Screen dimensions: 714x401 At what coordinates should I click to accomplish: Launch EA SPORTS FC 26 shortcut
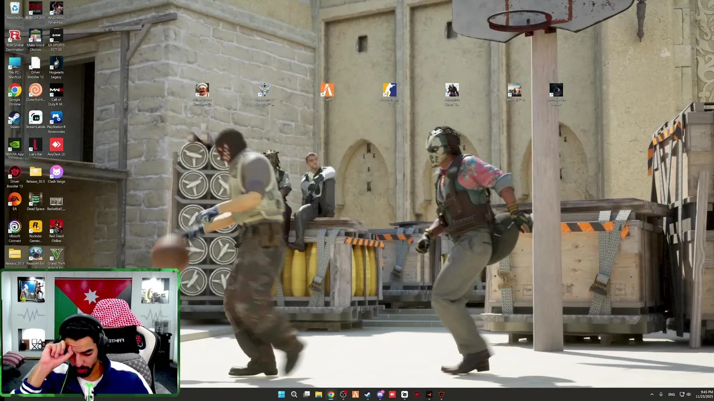56,41
